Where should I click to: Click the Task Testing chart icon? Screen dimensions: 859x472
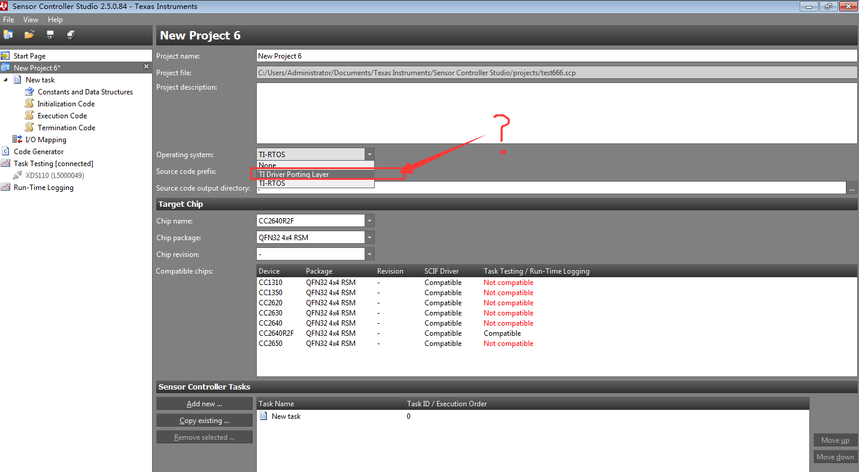coord(6,163)
